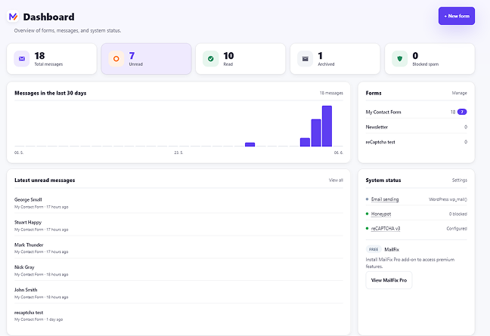Open the Manage link in Forms panel

[x=460, y=93]
